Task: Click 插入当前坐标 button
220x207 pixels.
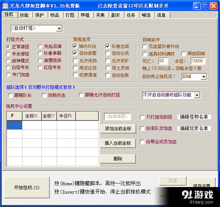Action: click(x=118, y=143)
